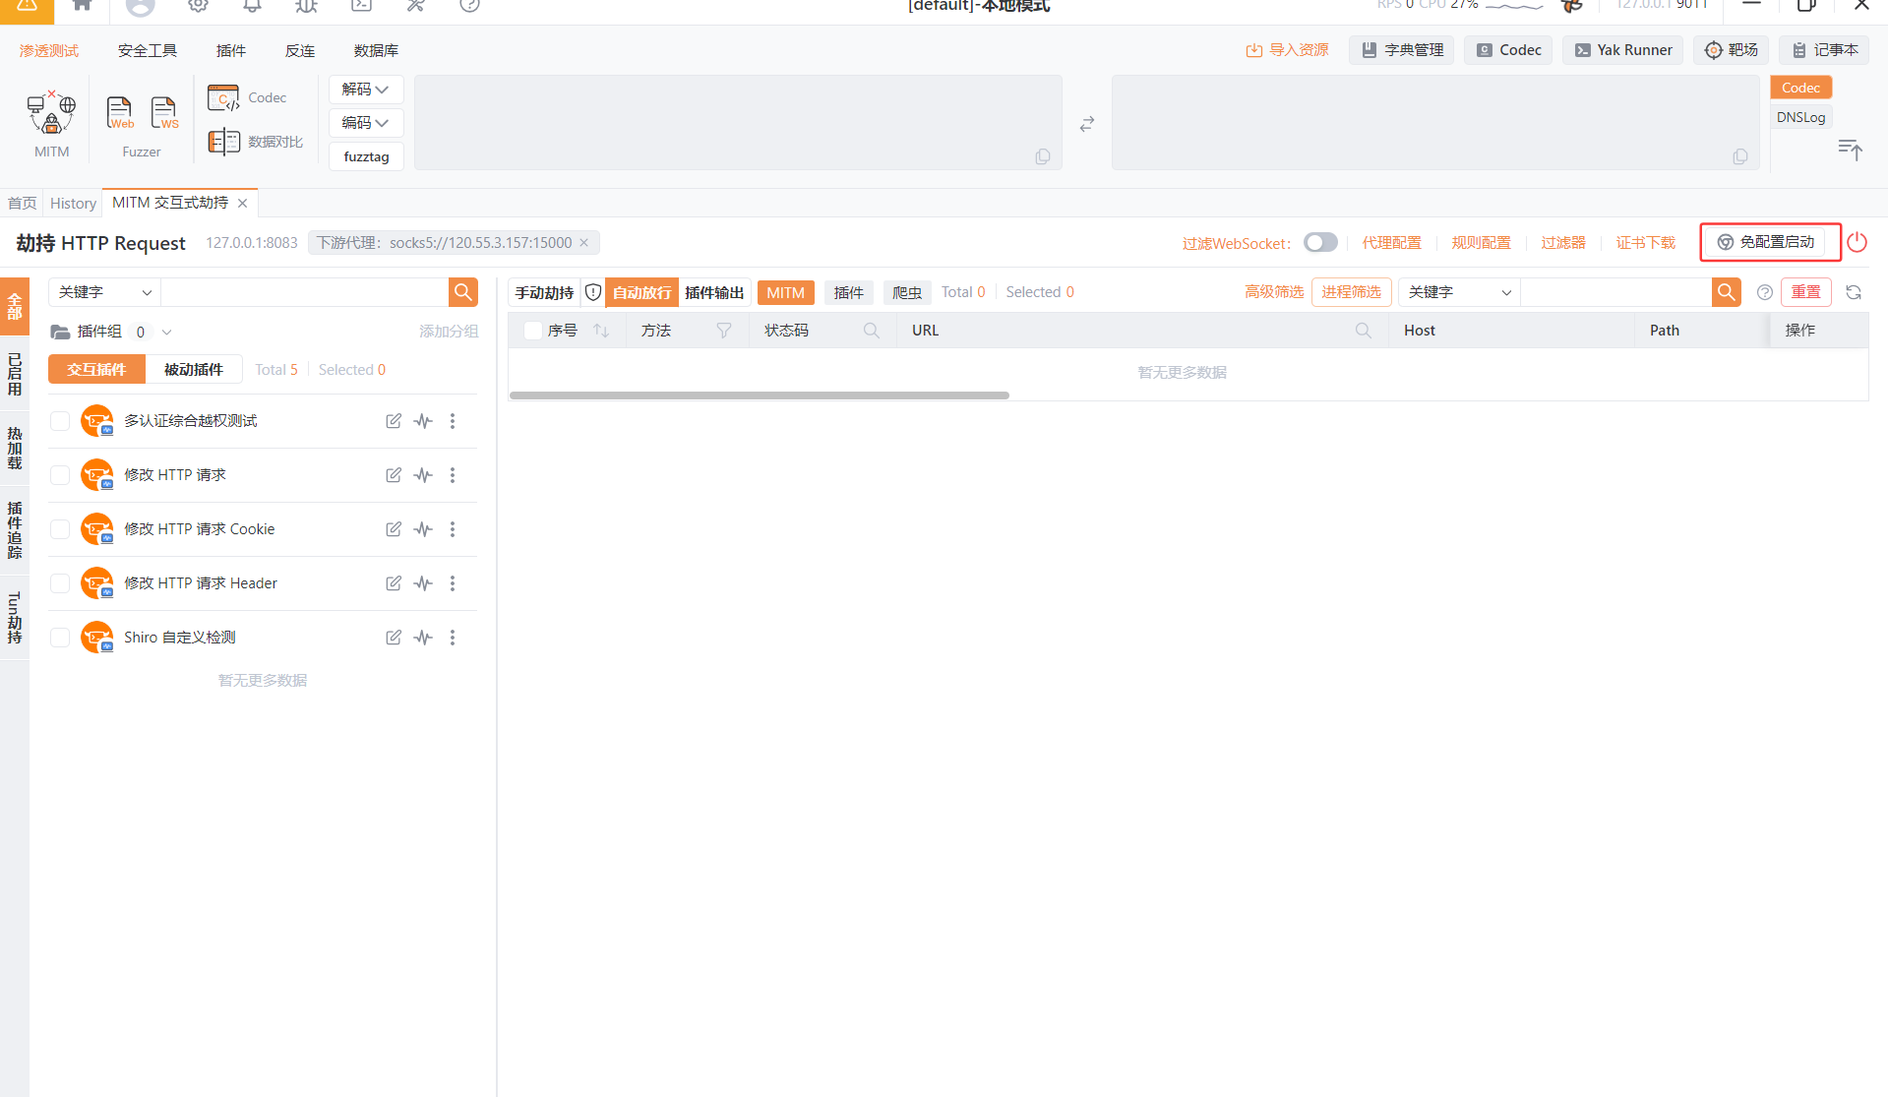
Task: Open the 编码 encode dropdown
Action: (365, 123)
